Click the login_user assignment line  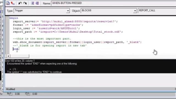pyautogui.click(x=46, y=28)
